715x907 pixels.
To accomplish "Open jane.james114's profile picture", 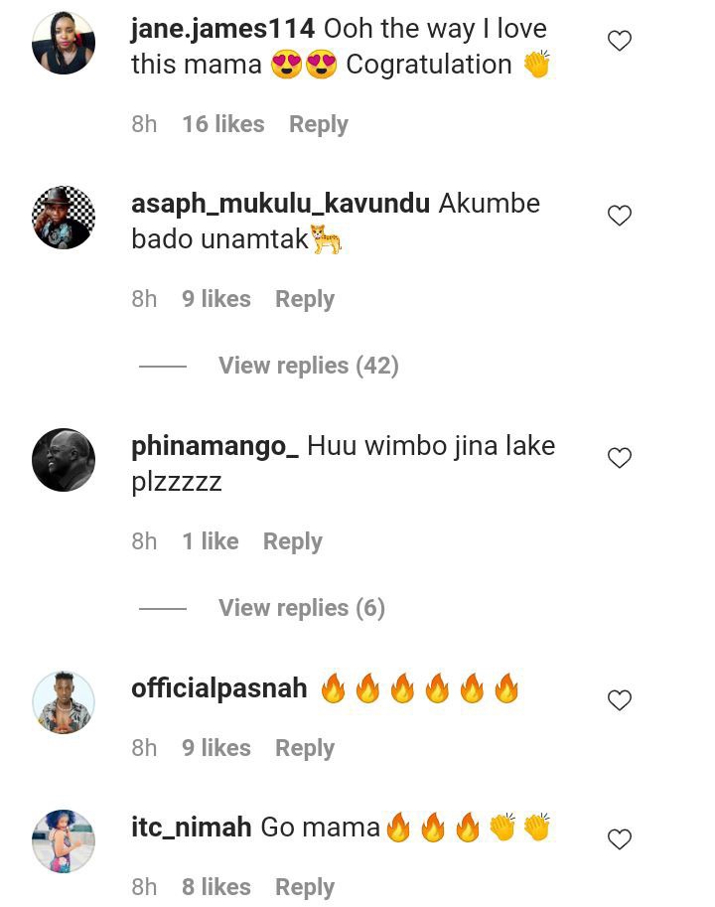I will pos(64,43).
